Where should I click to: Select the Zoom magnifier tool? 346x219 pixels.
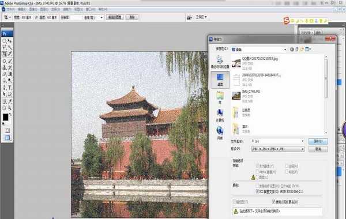(x=10, y=108)
